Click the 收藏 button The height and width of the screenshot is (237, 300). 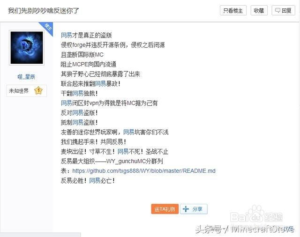259,10
